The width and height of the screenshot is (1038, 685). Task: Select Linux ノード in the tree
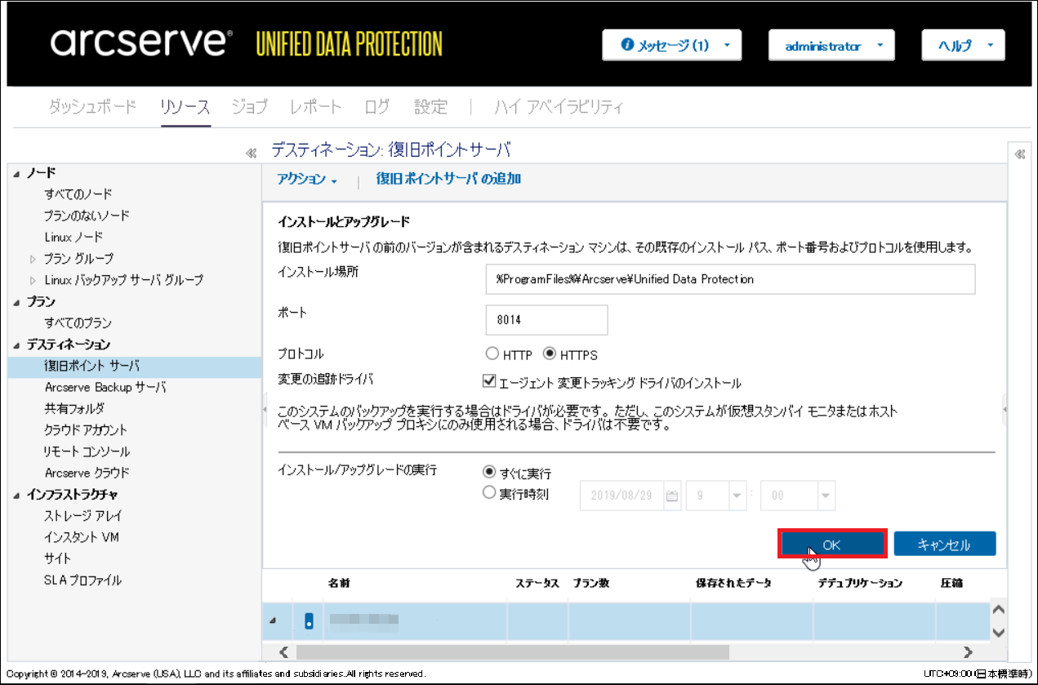tap(74, 237)
